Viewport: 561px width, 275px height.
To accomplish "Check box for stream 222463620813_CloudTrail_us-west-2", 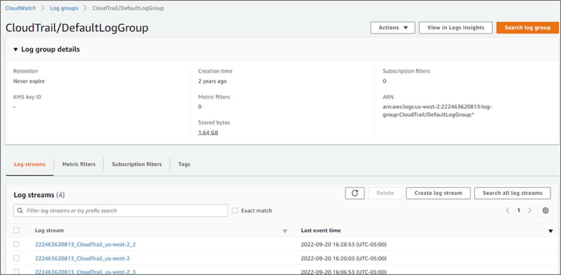I will tap(16, 258).
